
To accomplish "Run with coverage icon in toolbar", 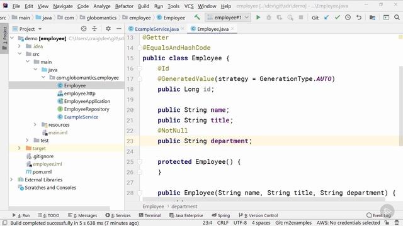I will (280, 18).
